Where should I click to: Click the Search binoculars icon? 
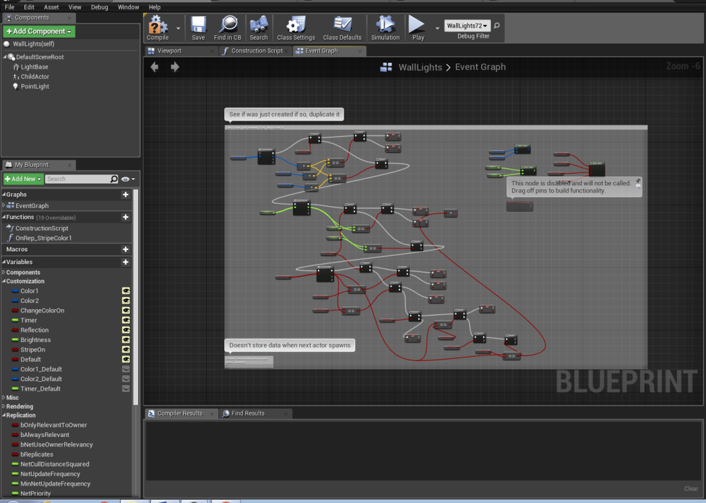[258, 26]
